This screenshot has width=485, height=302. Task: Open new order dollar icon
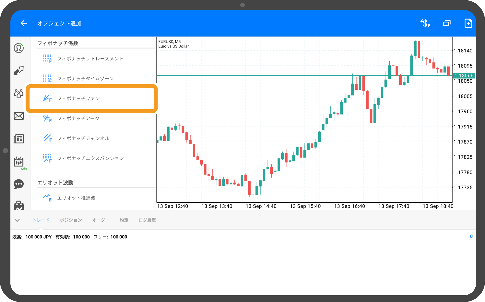pyautogui.click(x=425, y=23)
